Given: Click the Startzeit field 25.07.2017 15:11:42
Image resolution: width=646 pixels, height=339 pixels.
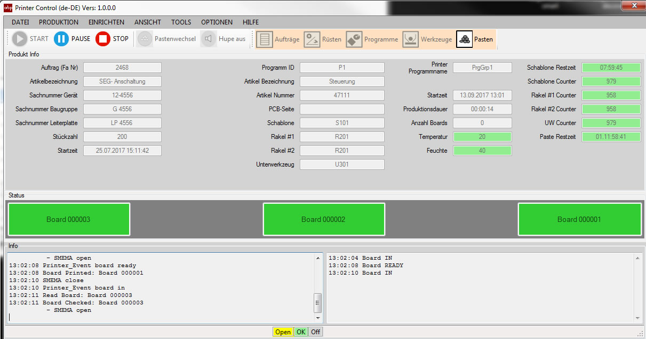Looking at the screenshot, I should tap(122, 151).
